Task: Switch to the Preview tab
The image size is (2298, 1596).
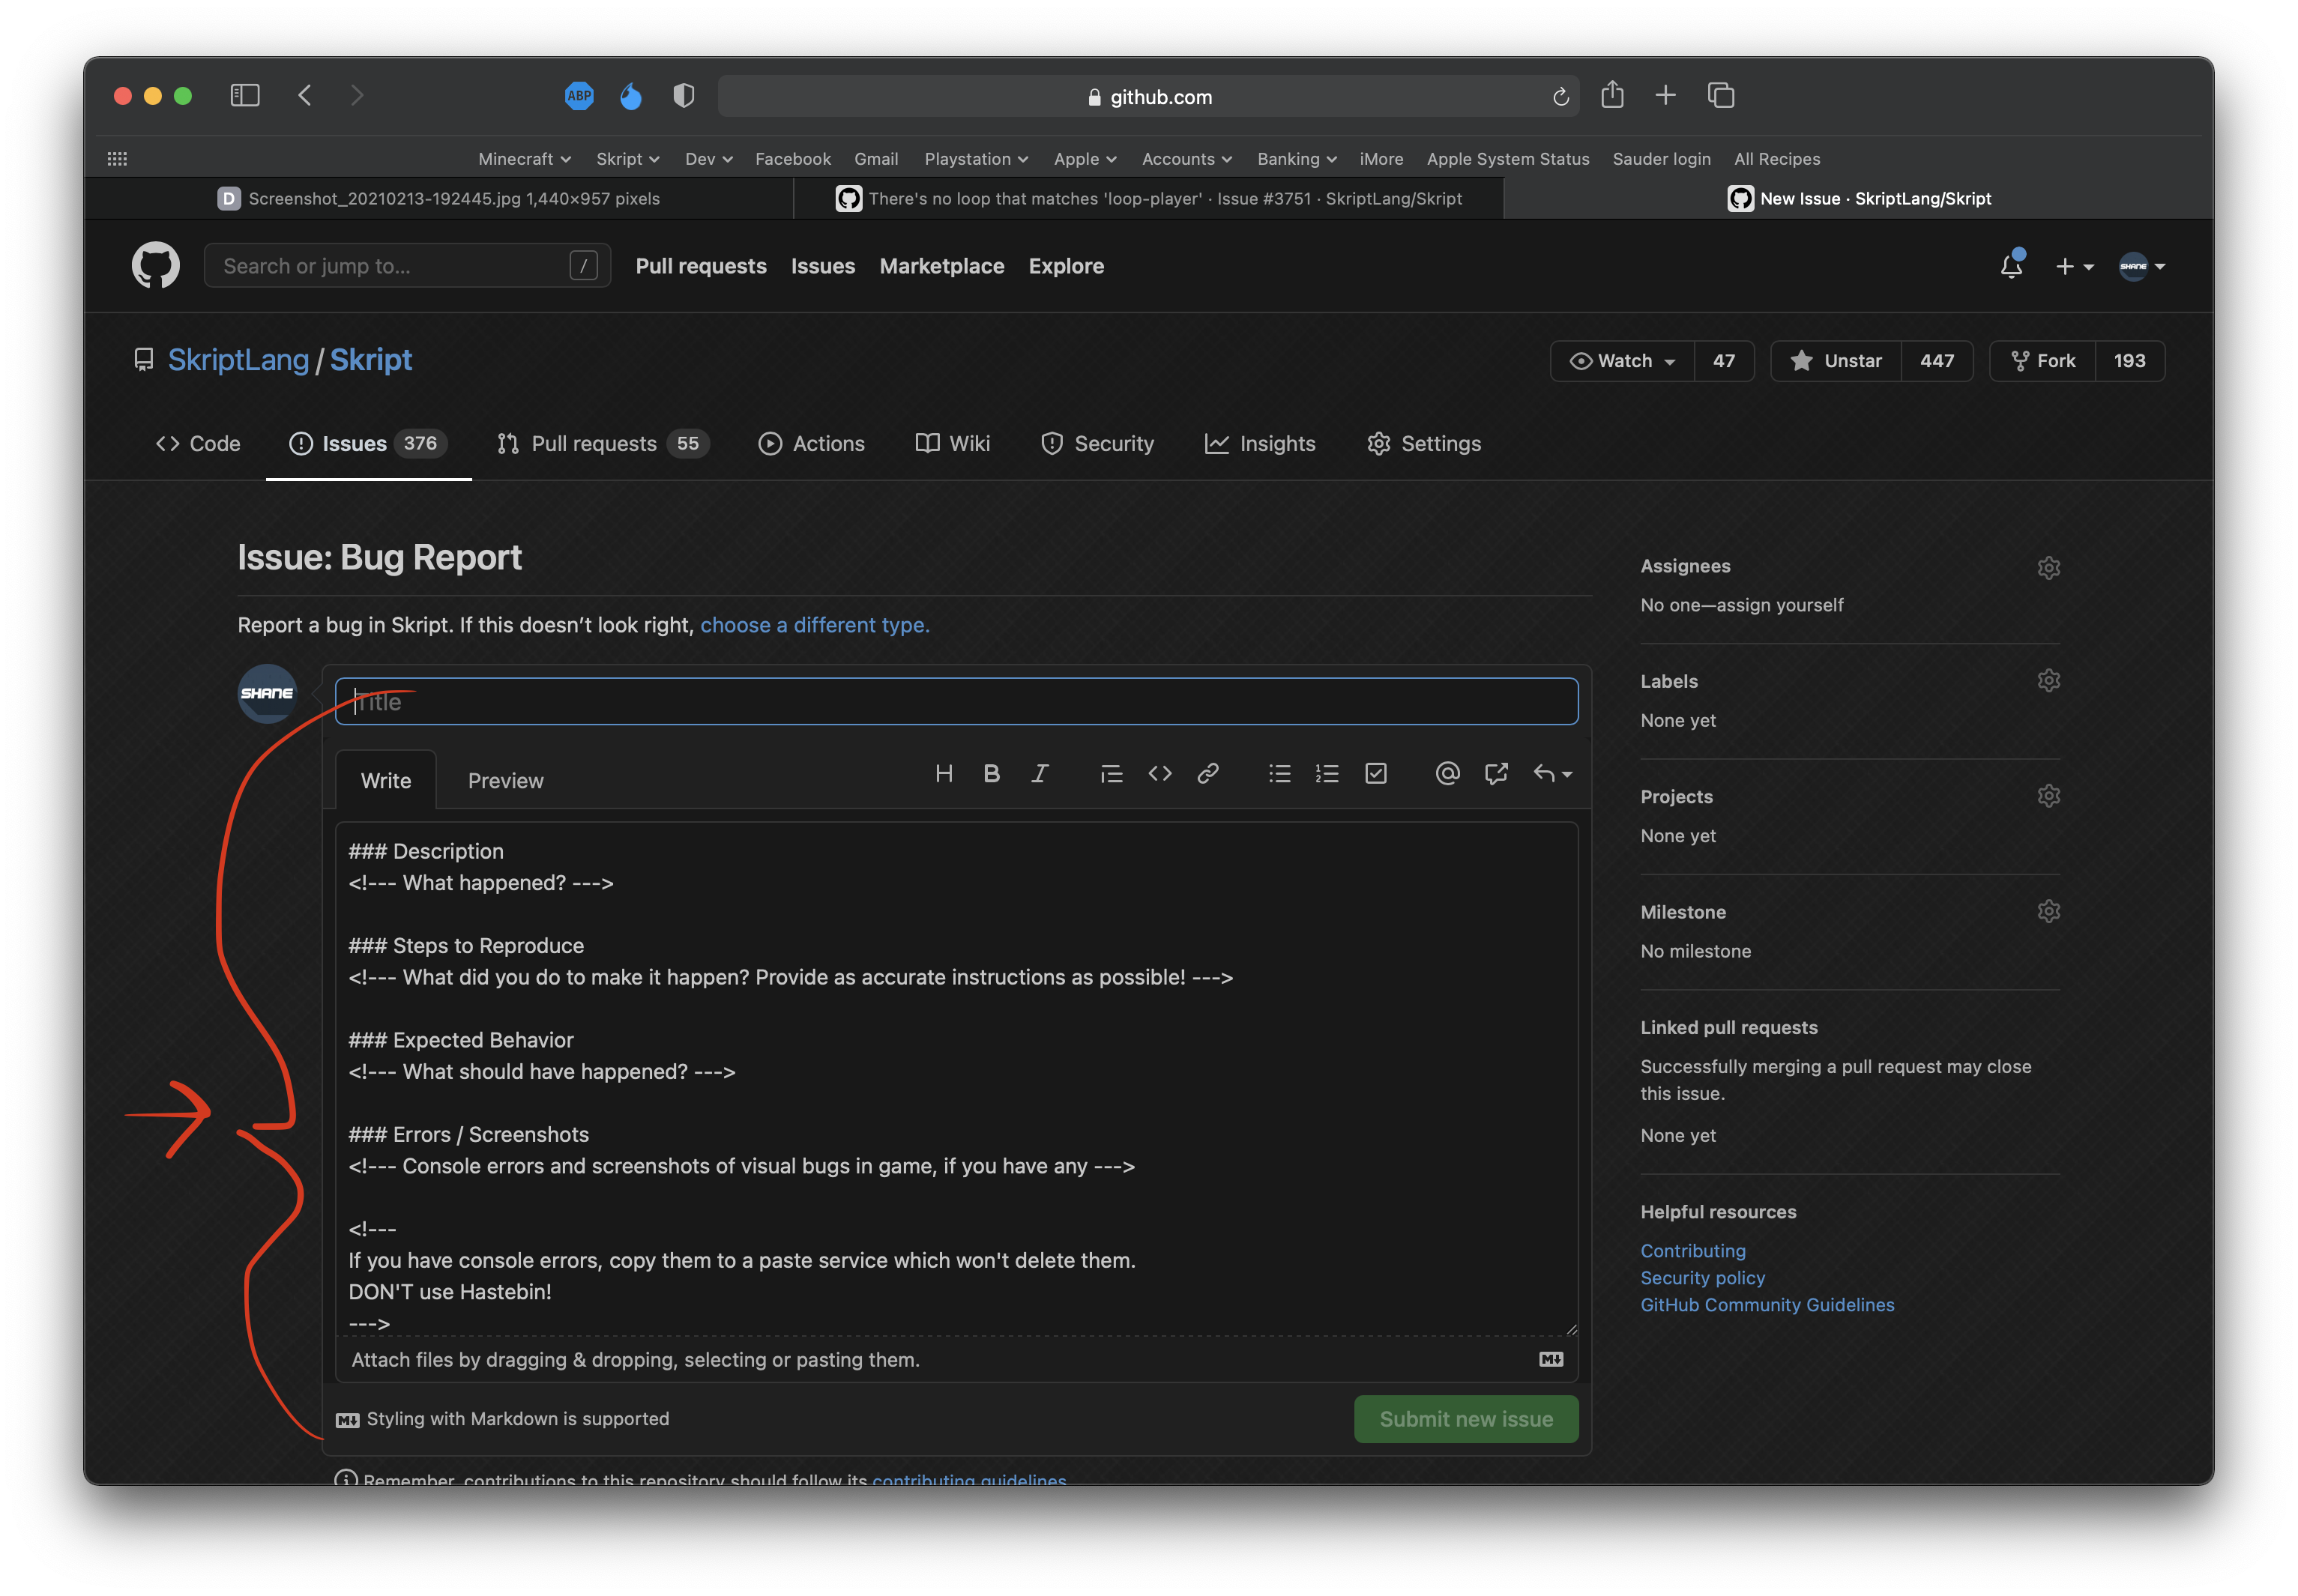Action: 505,780
